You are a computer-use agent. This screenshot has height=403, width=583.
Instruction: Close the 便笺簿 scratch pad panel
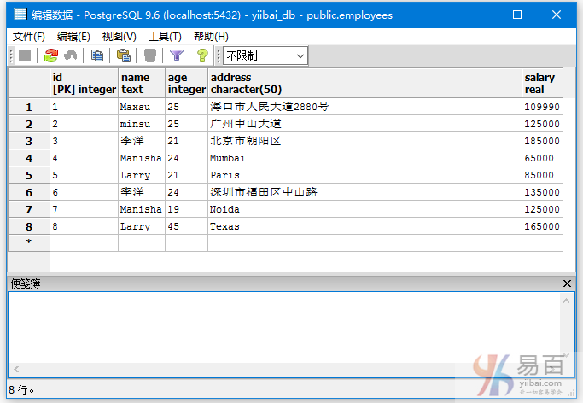[568, 283]
